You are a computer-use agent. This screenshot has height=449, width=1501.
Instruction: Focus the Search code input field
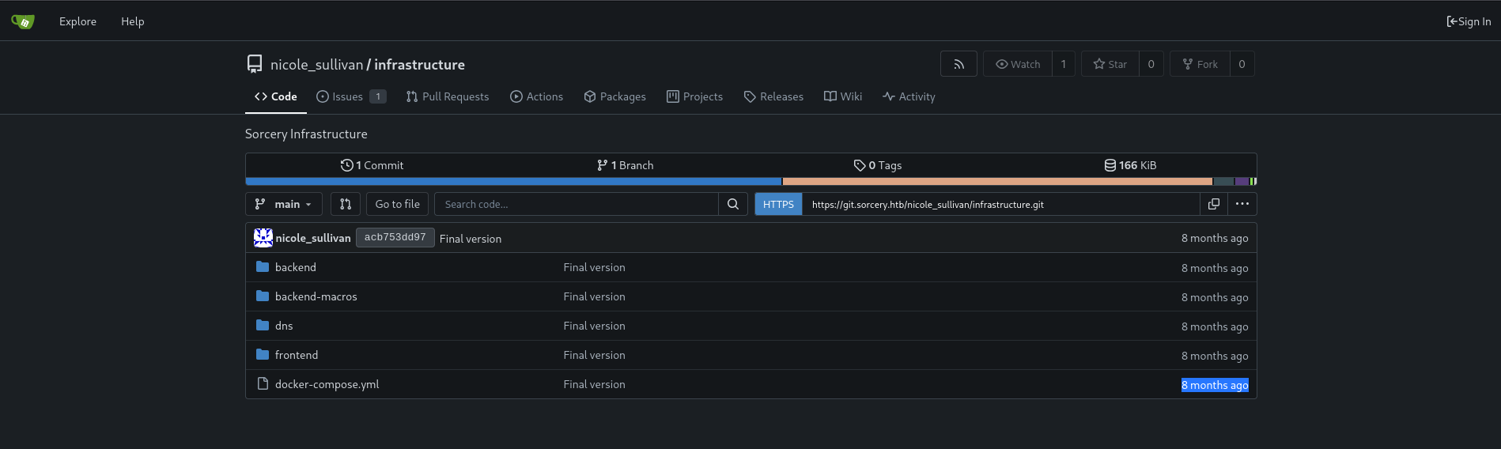[577, 204]
